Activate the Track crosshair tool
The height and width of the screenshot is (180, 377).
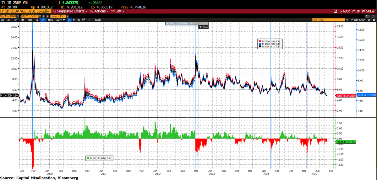[x=171, y=23]
